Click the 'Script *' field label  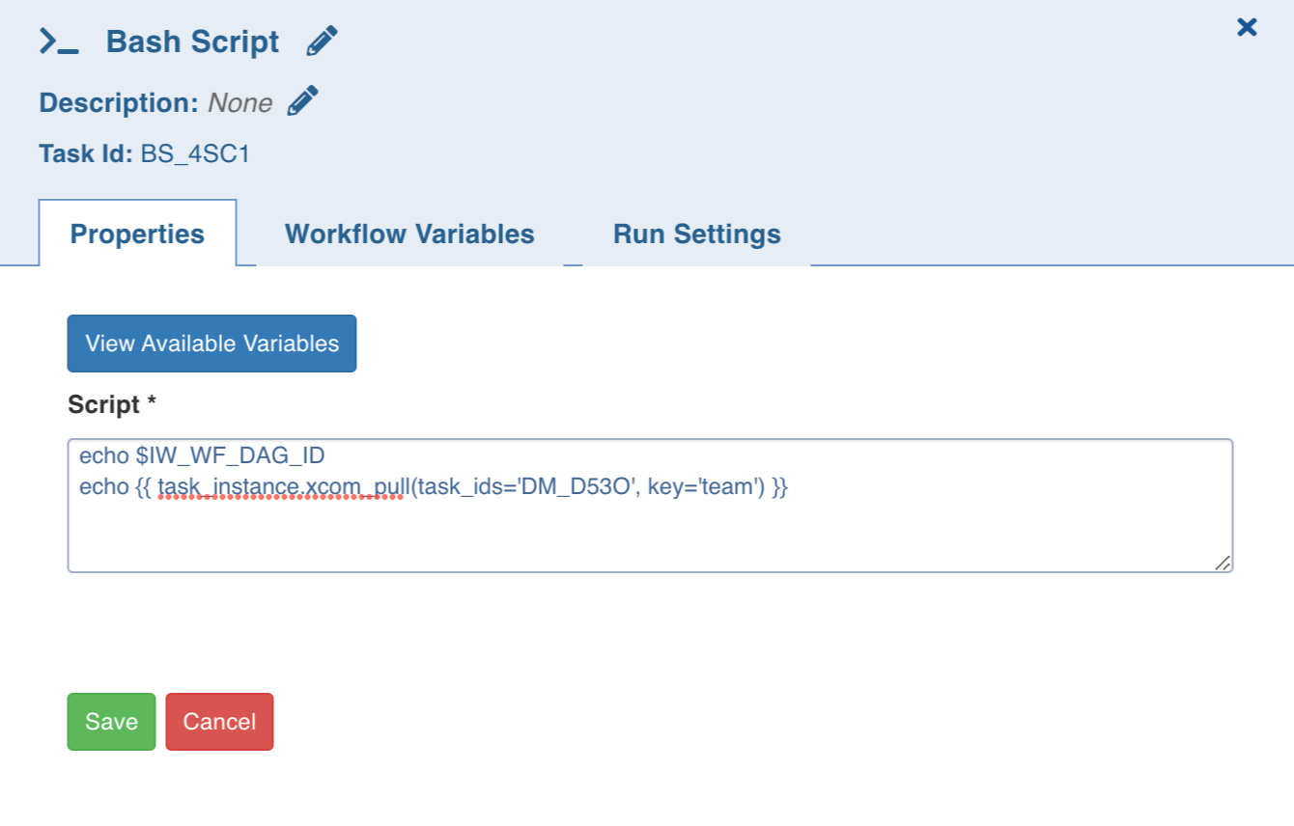coord(112,404)
